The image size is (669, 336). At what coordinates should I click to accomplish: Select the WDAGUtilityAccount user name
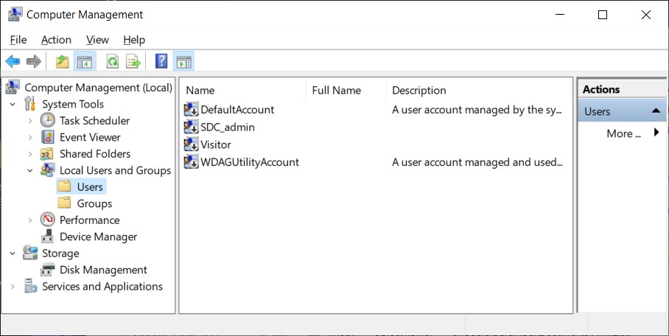tap(250, 162)
